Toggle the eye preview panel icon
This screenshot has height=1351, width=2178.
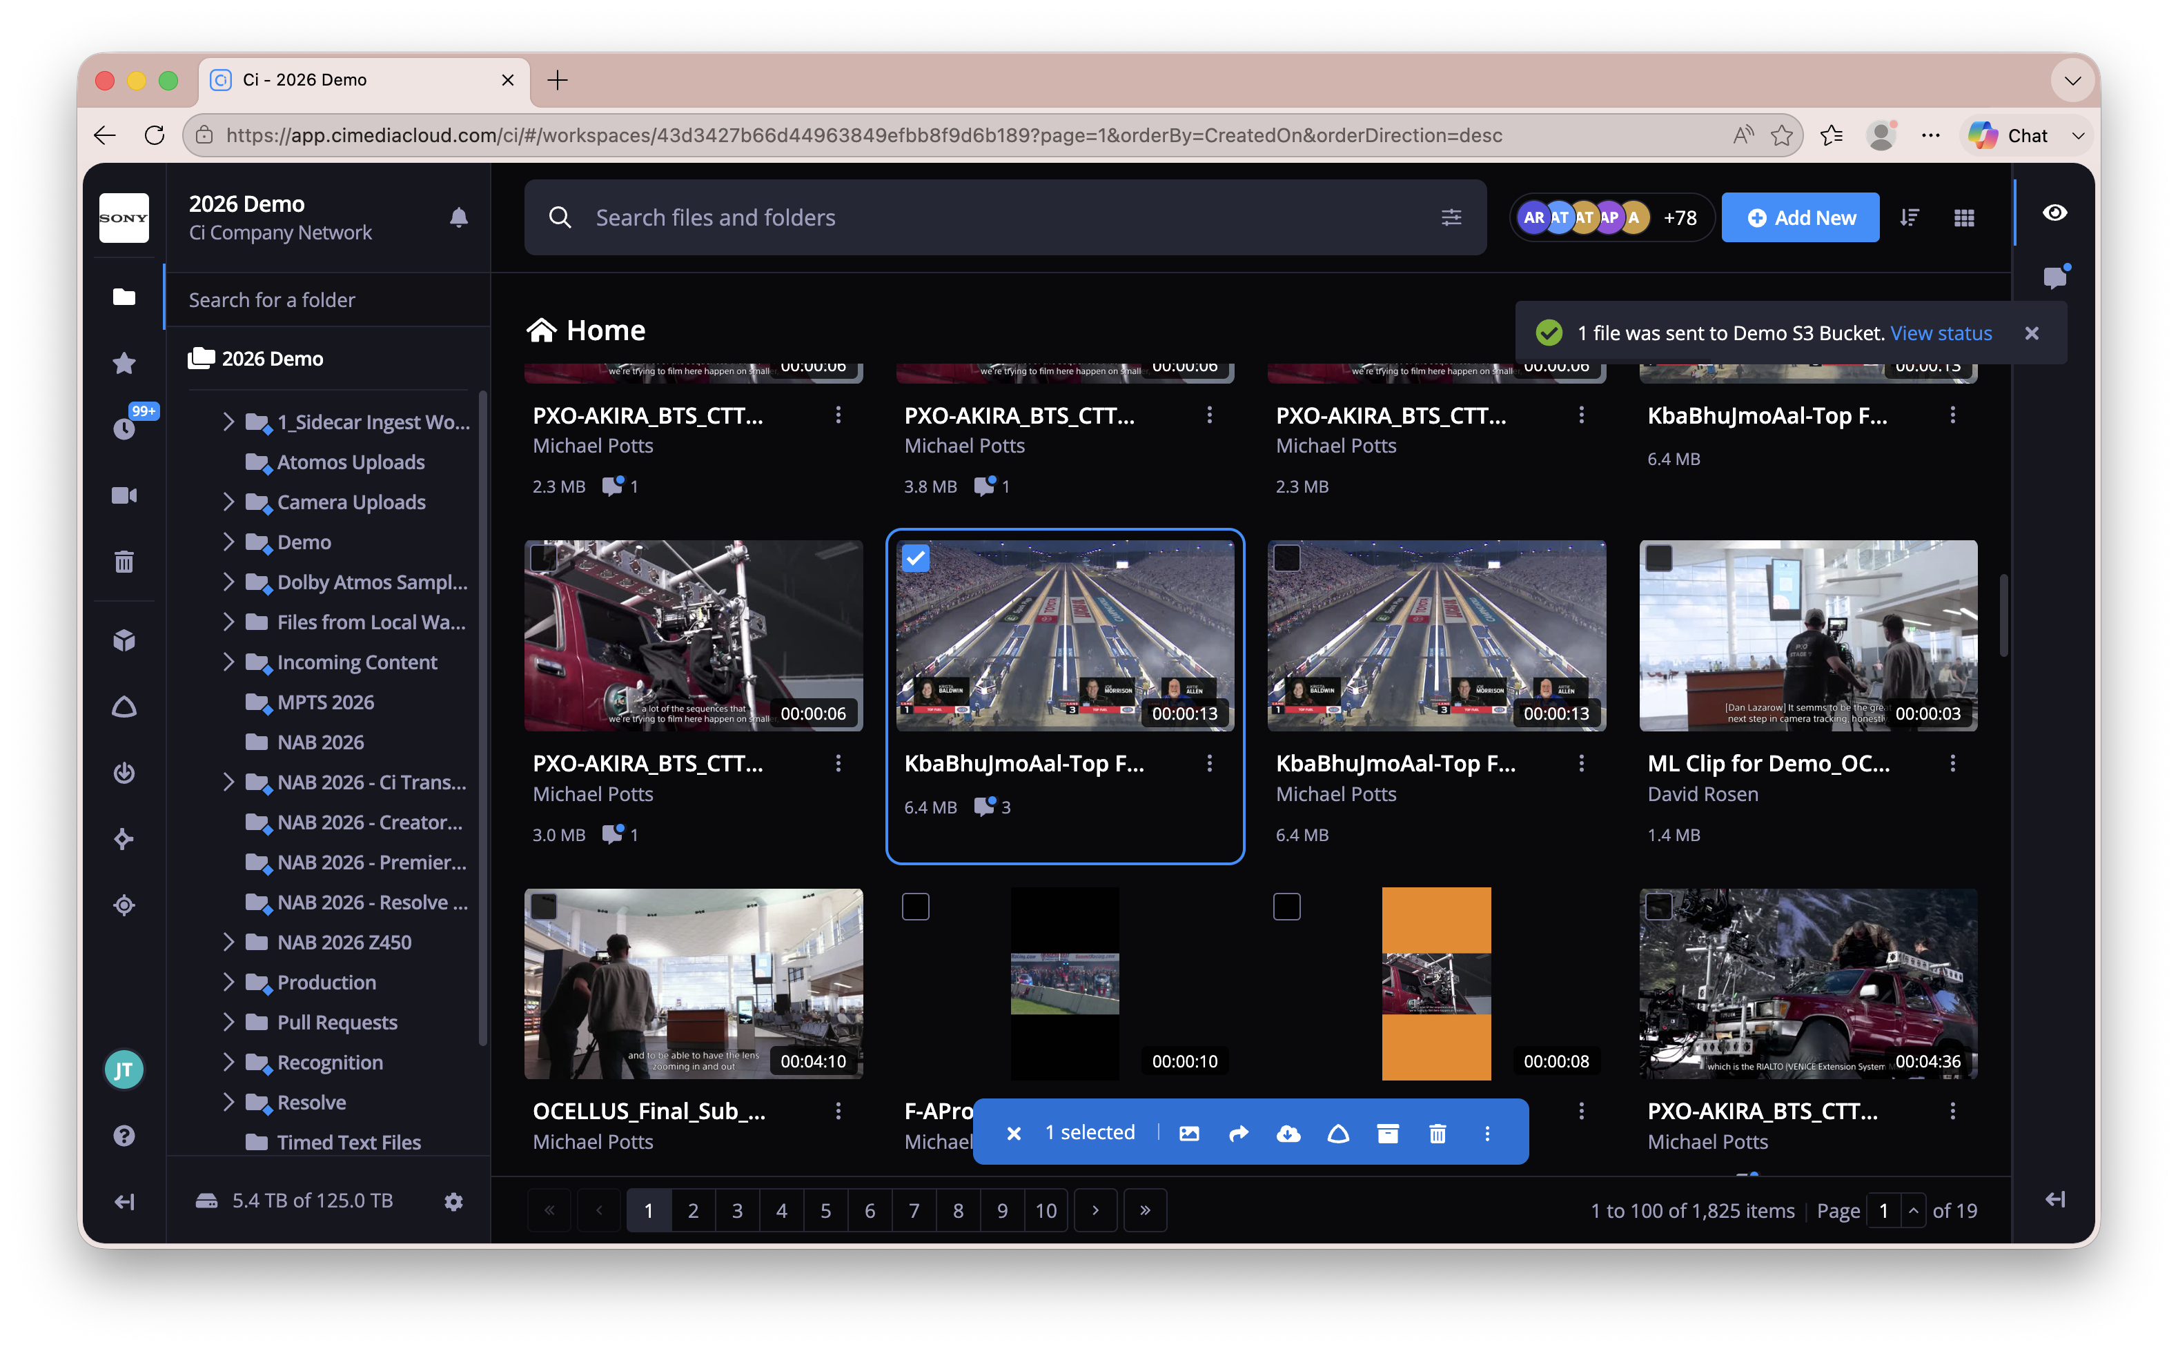point(2054,212)
